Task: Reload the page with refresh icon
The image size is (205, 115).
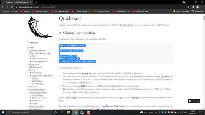Action: pyautogui.click(x=12, y=7)
